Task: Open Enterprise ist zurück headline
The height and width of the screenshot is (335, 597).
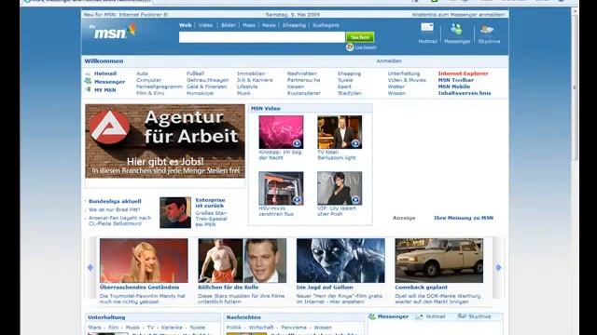Action: (x=210, y=203)
